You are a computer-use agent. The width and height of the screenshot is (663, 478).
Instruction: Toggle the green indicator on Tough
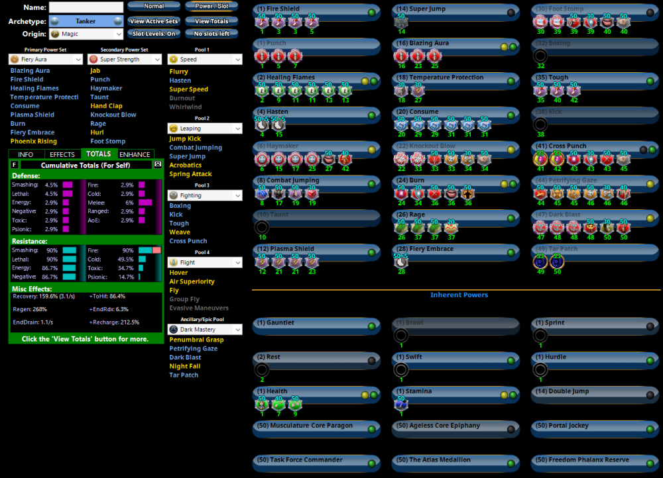coord(650,80)
